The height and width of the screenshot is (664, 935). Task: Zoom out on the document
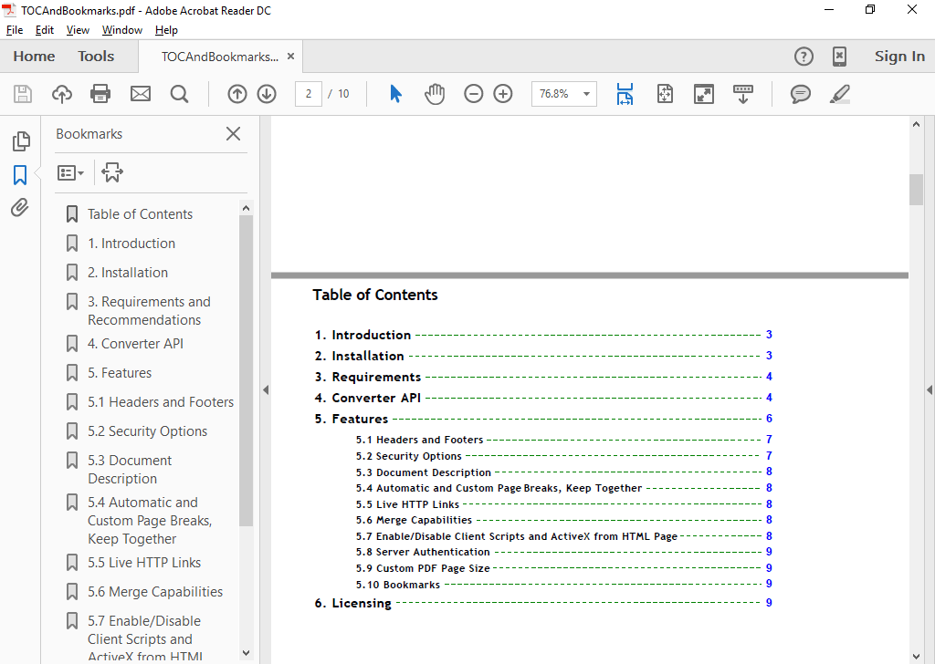[x=473, y=94]
